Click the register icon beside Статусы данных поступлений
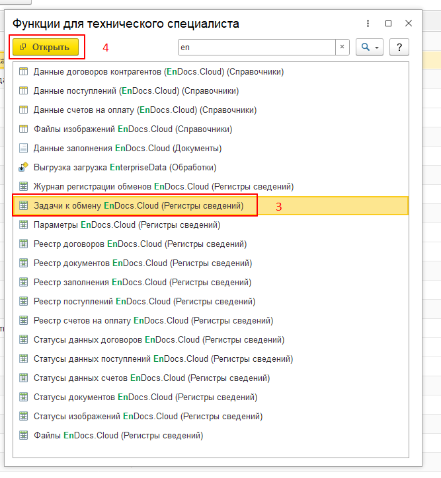This screenshot has height=478, width=441. [x=24, y=358]
